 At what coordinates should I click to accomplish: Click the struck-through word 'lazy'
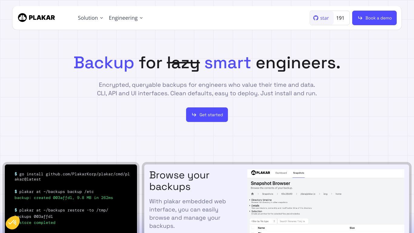point(183,63)
